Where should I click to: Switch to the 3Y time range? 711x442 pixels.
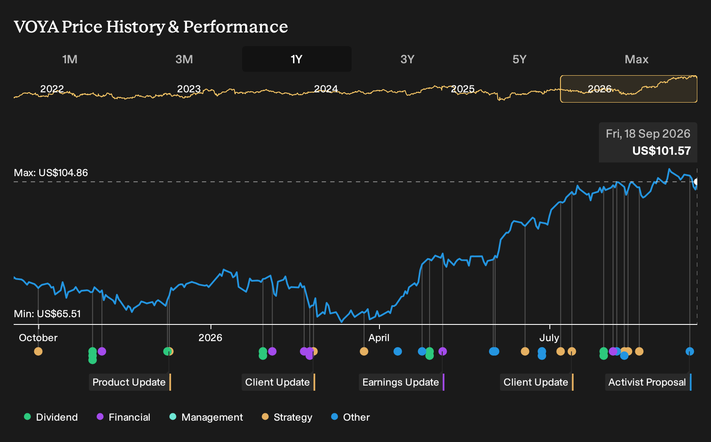pyautogui.click(x=407, y=59)
